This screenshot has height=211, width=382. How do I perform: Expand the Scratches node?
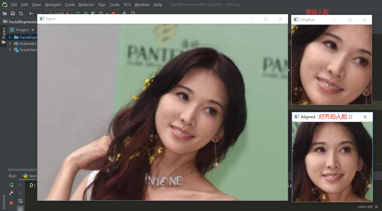click(10, 50)
